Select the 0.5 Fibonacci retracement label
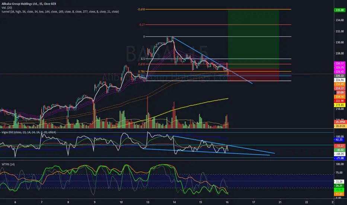 (143, 59)
